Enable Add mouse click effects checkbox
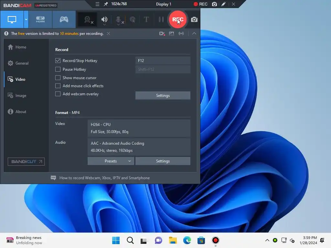 pos(58,86)
